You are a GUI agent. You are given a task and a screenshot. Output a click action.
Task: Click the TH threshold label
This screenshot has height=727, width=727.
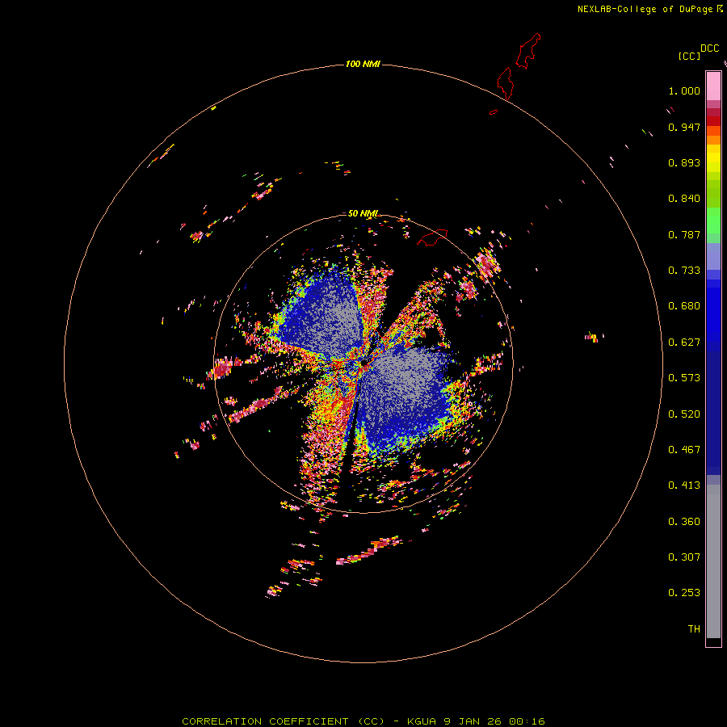(694, 629)
